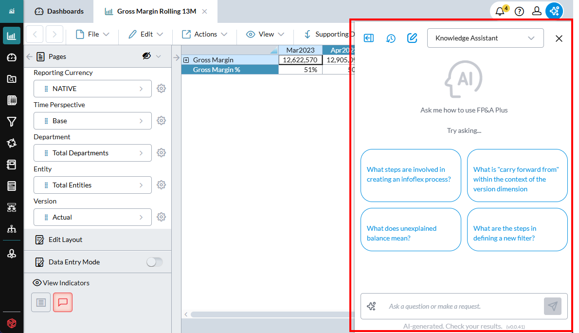
Task: Toggle the list view indicator button
Action: coord(41,302)
